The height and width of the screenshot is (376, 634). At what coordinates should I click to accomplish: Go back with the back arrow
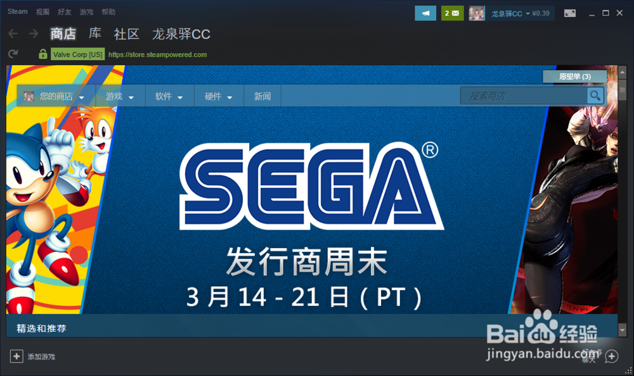(13, 34)
